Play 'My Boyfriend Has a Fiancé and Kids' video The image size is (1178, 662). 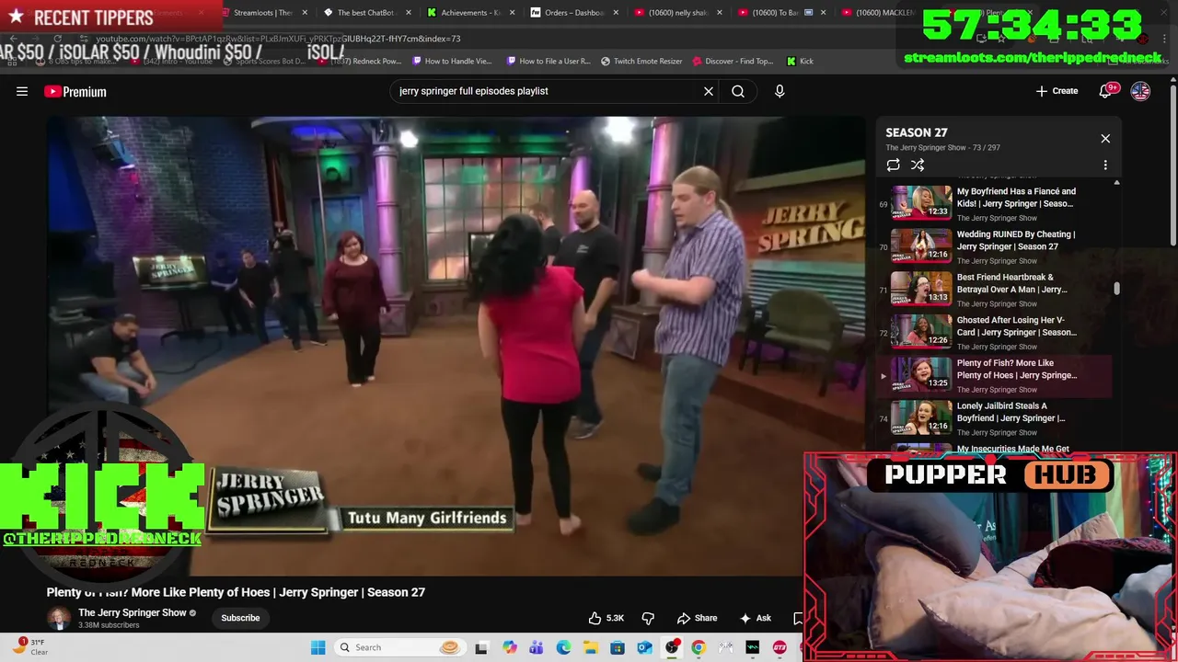point(996,203)
